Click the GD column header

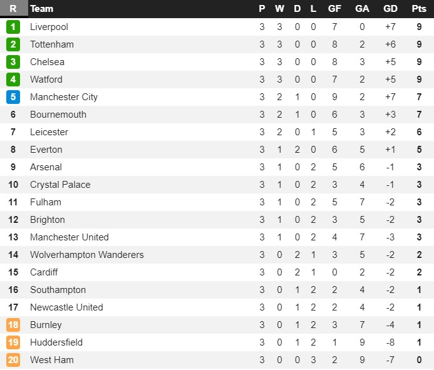pyautogui.click(x=390, y=9)
